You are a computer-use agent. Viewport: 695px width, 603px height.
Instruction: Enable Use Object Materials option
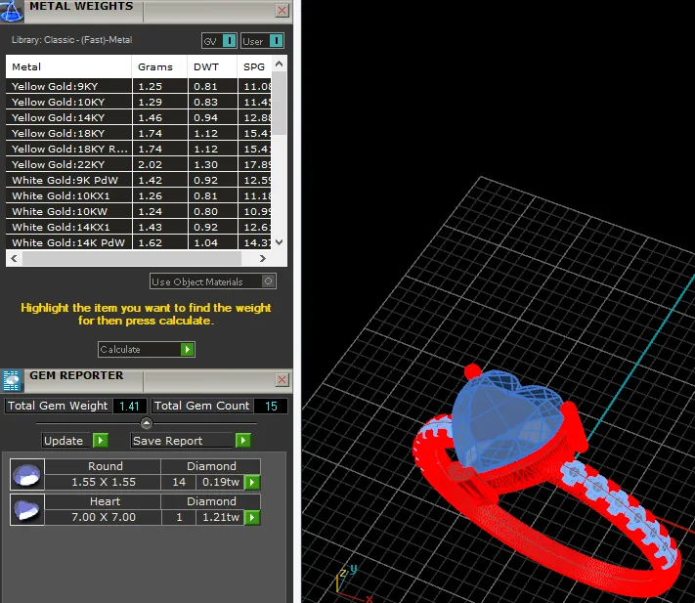[213, 281]
